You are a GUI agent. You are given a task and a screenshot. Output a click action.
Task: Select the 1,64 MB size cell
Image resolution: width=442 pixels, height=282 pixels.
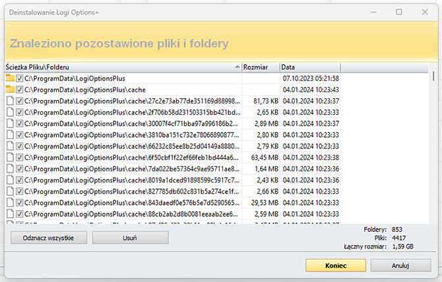[x=267, y=169]
